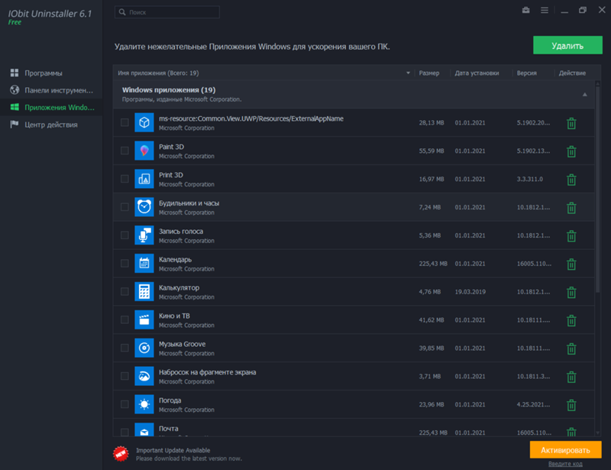611x470 pixels.
Task: Click the 3.3.311.0 version value
Action: (x=529, y=179)
